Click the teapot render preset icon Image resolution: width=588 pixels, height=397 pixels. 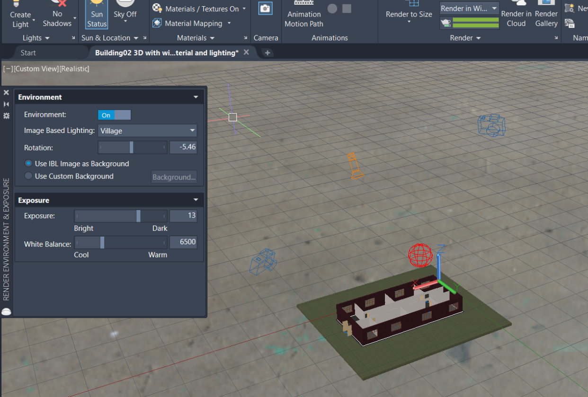[445, 23]
